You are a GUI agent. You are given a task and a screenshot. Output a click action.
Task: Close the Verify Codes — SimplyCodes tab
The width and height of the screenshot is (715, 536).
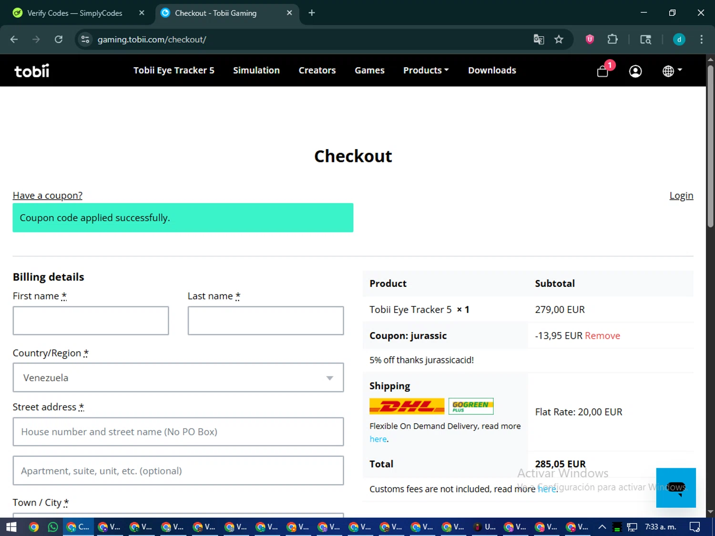pyautogui.click(x=142, y=13)
